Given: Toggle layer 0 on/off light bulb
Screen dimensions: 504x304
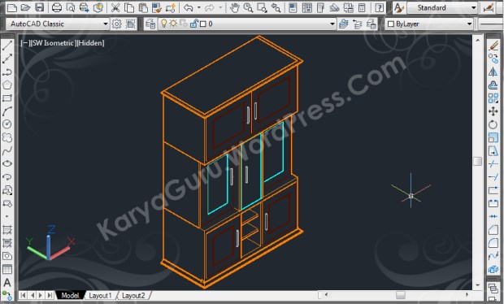Looking at the screenshot, I should coord(164,24).
